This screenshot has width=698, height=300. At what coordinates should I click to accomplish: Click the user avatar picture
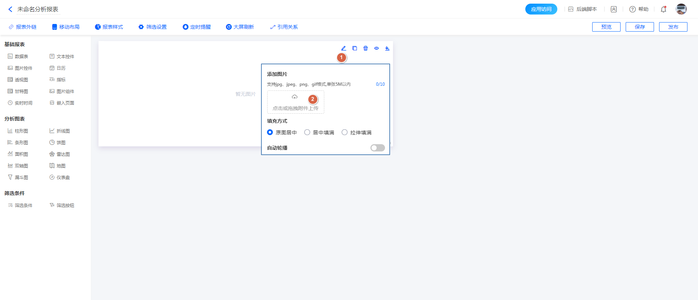(x=681, y=9)
